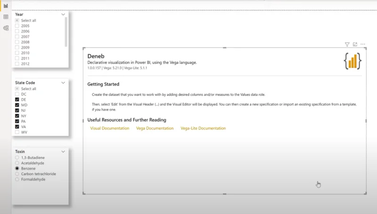Select the Carbon tetrachloride radio button
The height and width of the screenshot is (214, 377).
click(x=17, y=174)
